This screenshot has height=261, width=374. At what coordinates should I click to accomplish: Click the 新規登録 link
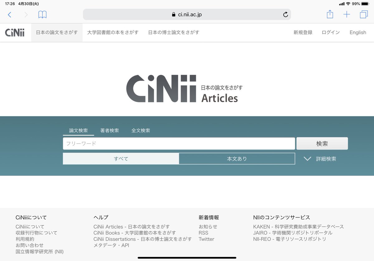(303, 32)
